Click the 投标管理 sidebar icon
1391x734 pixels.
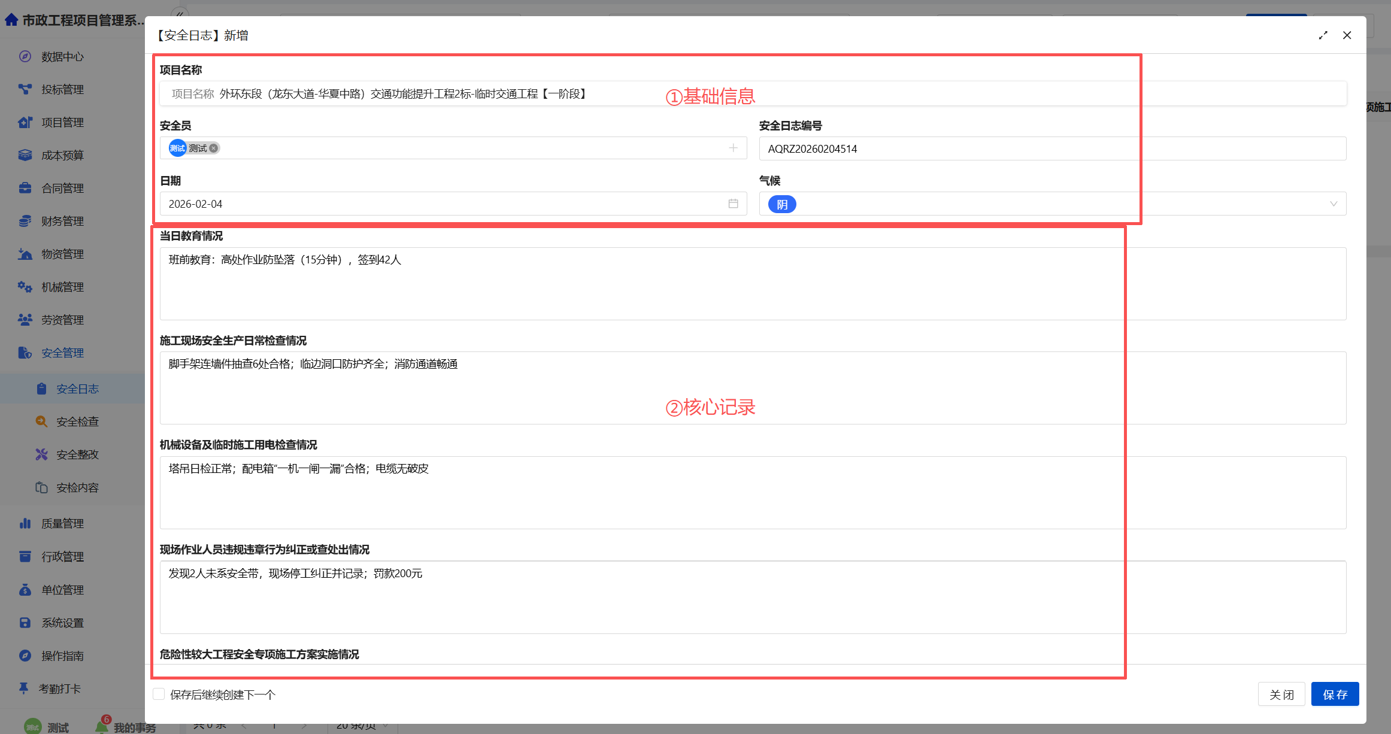click(25, 89)
